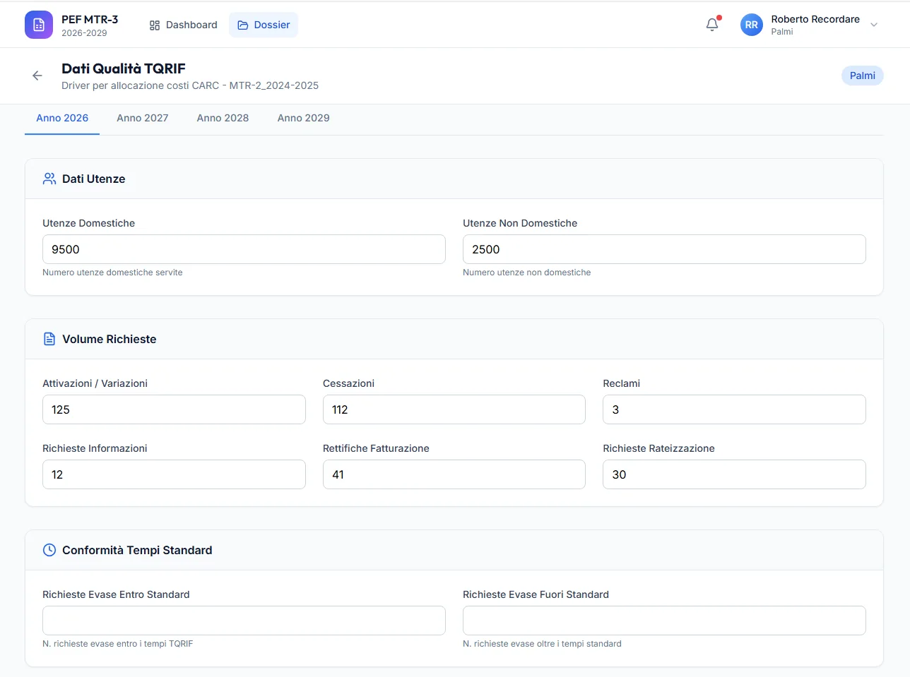Click the Attivazioni / Variazioni input
Screen dimensions: 910x677
pyautogui.click(x=174, y=409)
